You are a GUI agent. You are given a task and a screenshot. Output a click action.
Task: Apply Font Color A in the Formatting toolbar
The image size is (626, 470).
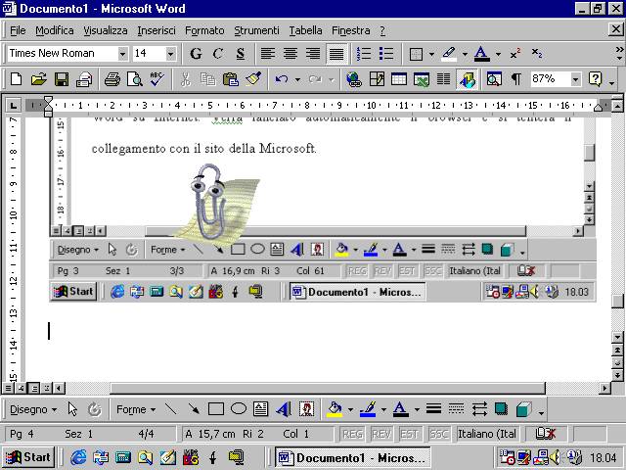[482, 54]
